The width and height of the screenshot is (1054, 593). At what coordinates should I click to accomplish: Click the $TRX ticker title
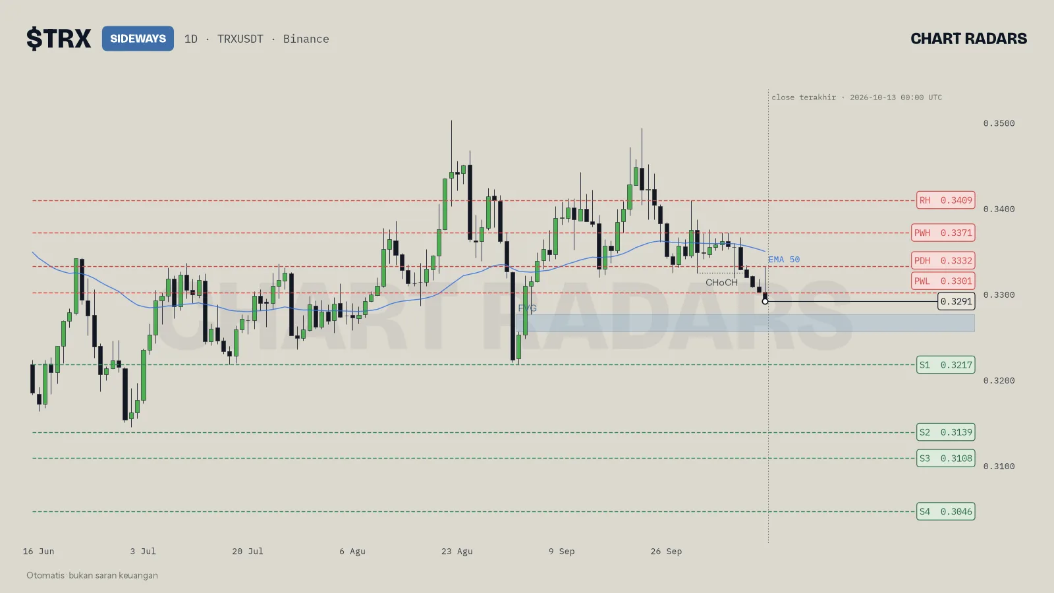tap(59, 39)
